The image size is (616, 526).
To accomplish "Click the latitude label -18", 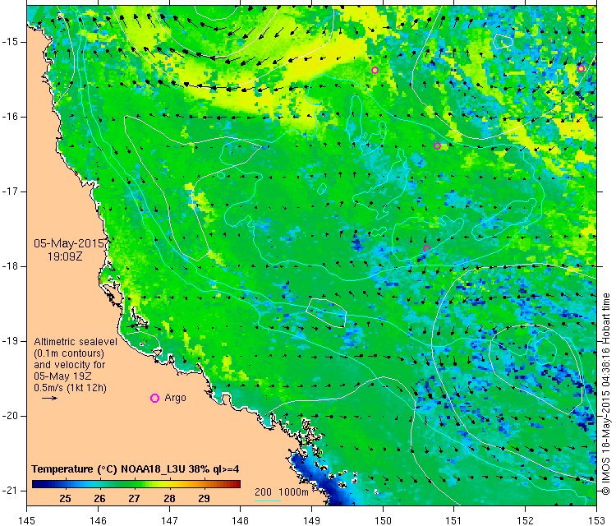I will (9, 266).
